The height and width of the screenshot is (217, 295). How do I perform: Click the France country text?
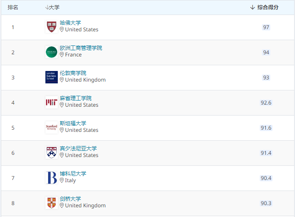(x=73, y=55)
